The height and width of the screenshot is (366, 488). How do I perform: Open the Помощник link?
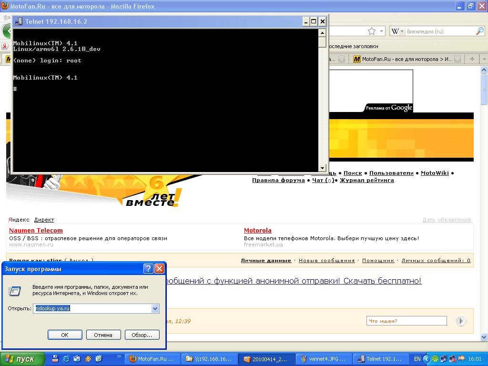(378, 261)
